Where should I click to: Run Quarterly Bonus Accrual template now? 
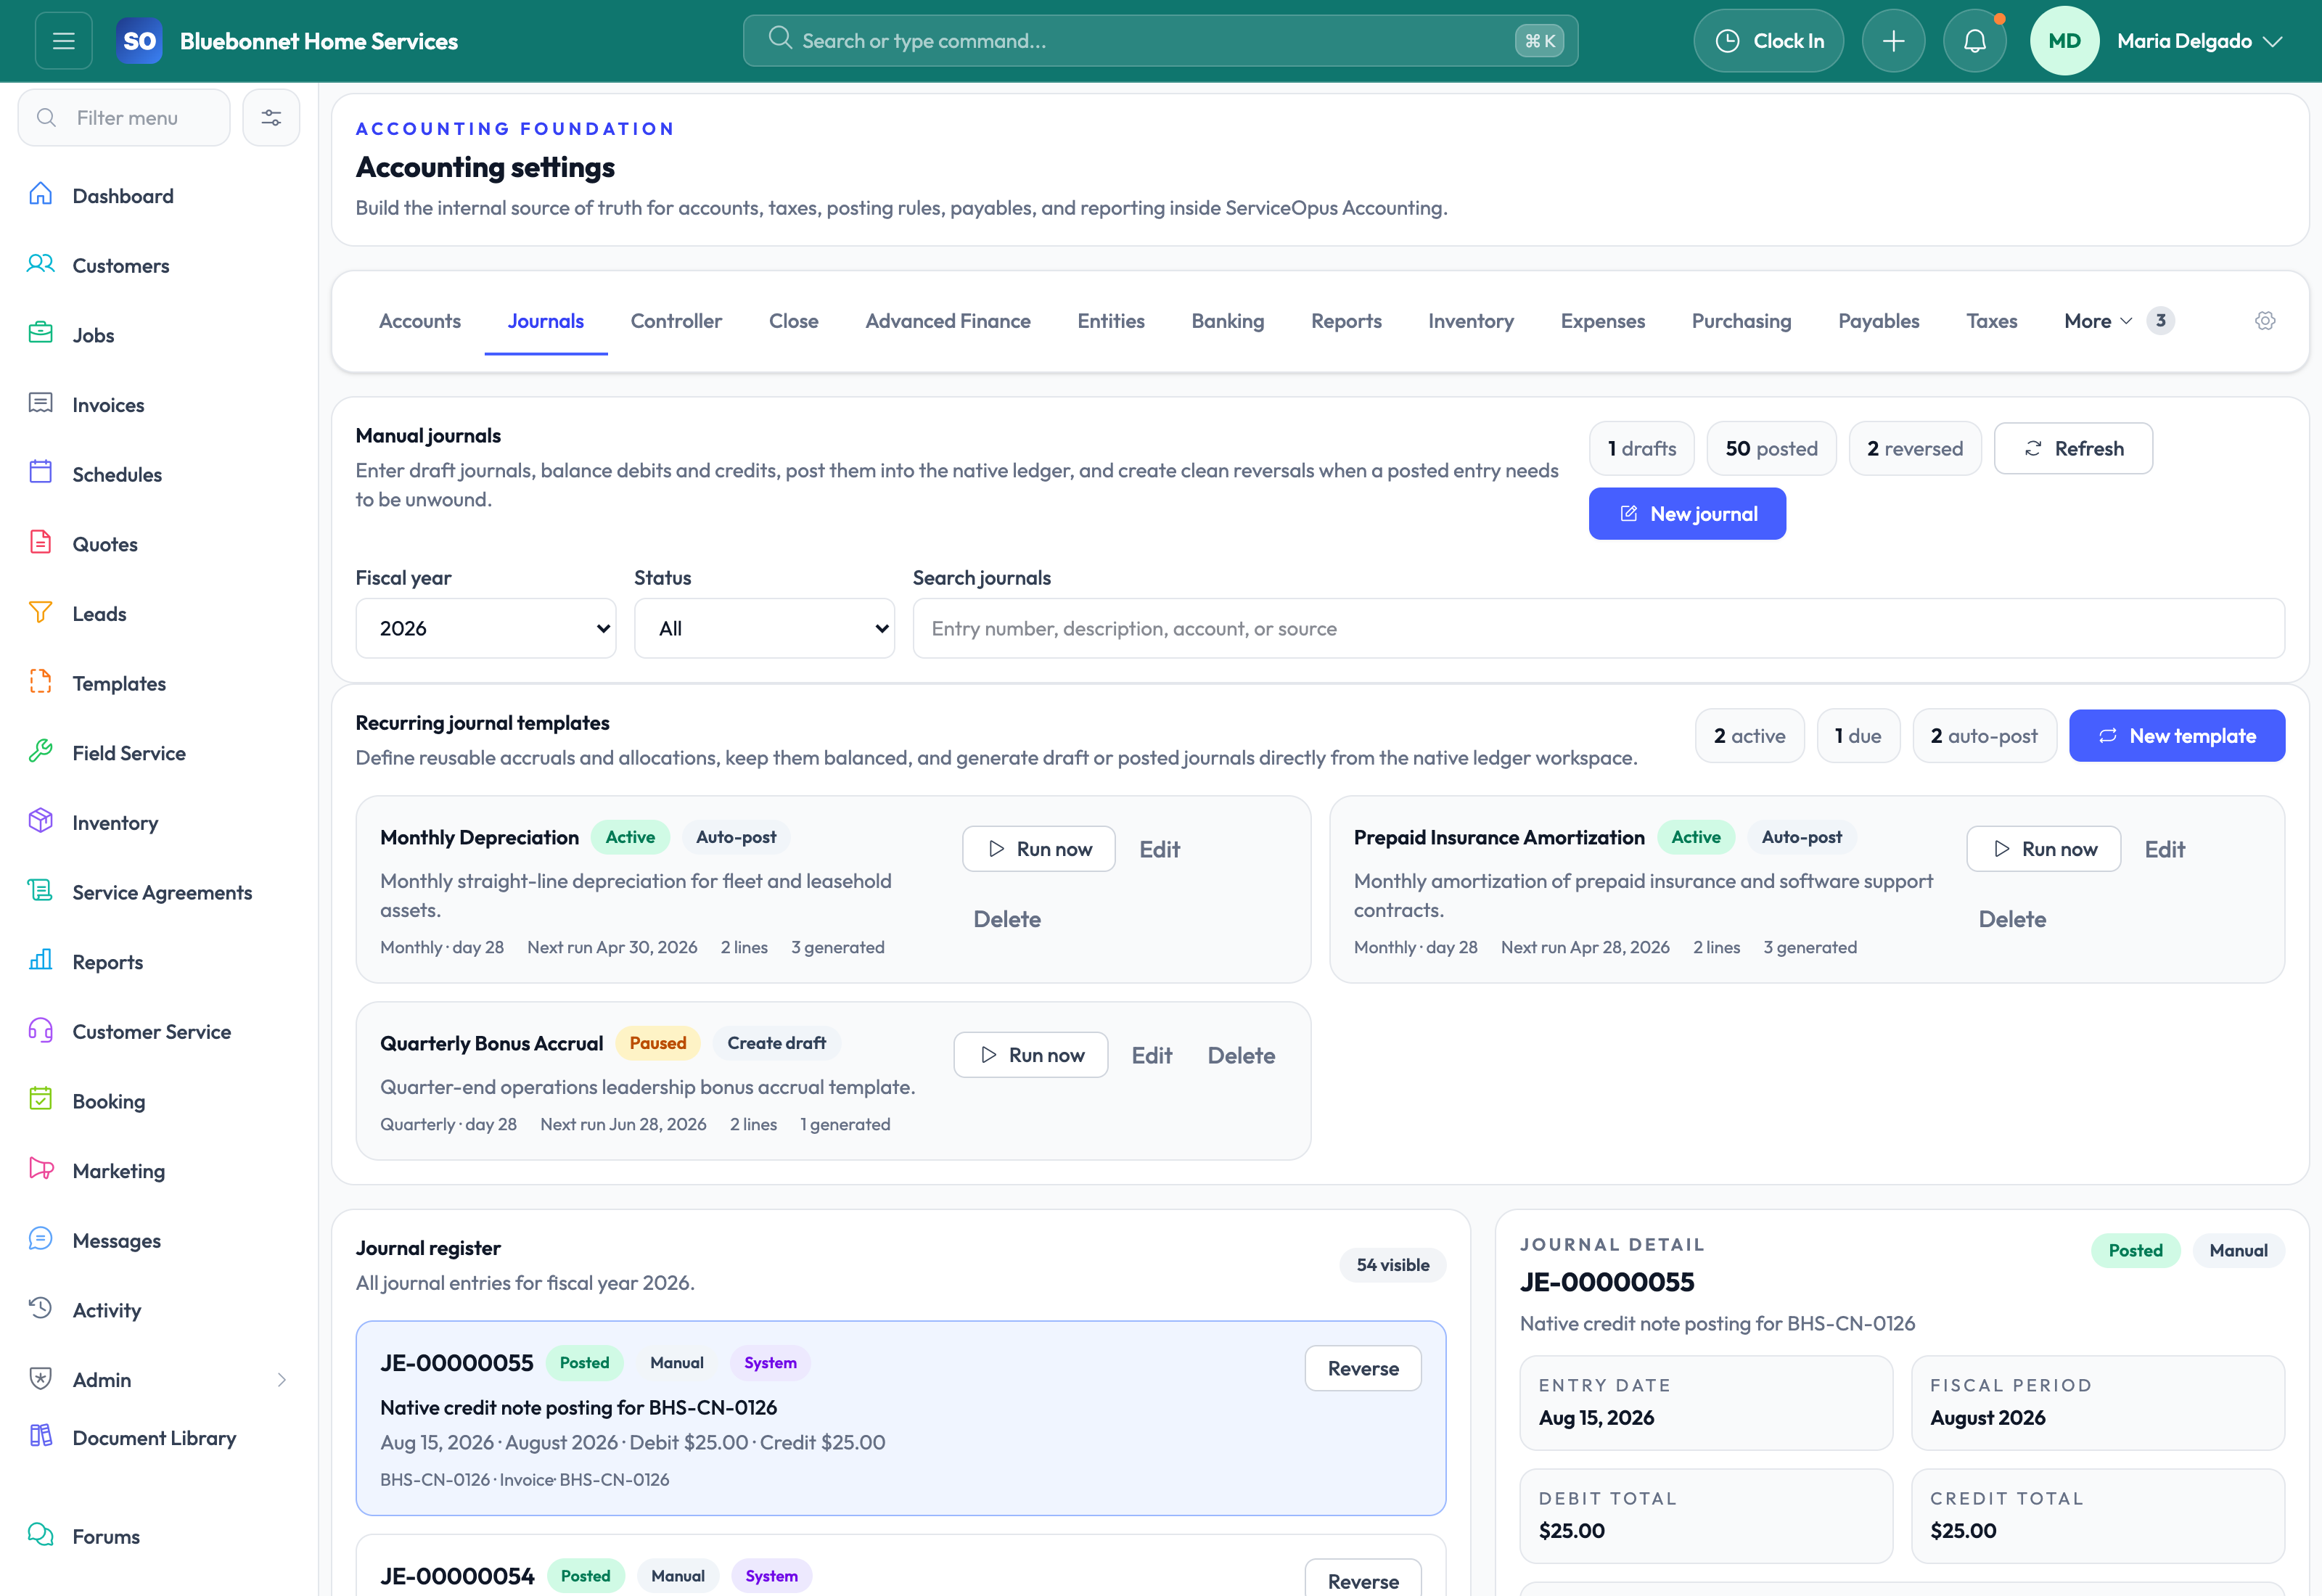1030,1055
